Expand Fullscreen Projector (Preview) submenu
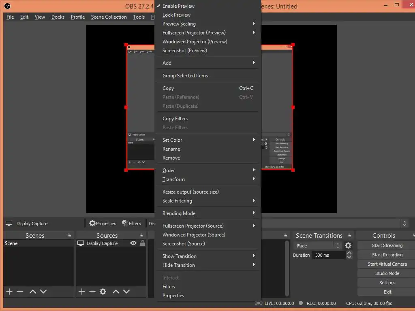This screenshot has height=311, width=415. pyautogui.click(x=207, y=32)
